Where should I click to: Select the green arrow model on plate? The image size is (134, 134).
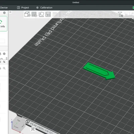point(99,71)
